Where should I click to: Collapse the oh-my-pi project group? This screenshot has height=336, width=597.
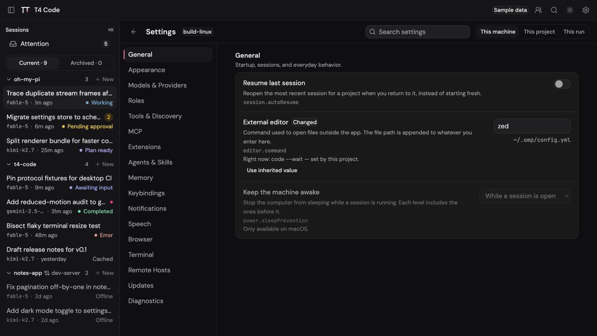[x=9, y=79]
